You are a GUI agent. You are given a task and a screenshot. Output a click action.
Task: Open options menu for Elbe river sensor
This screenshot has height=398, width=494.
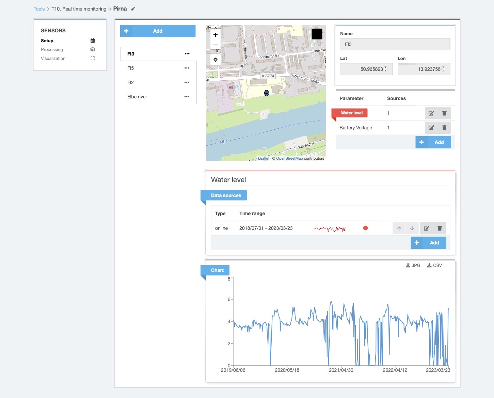(187, 96)
